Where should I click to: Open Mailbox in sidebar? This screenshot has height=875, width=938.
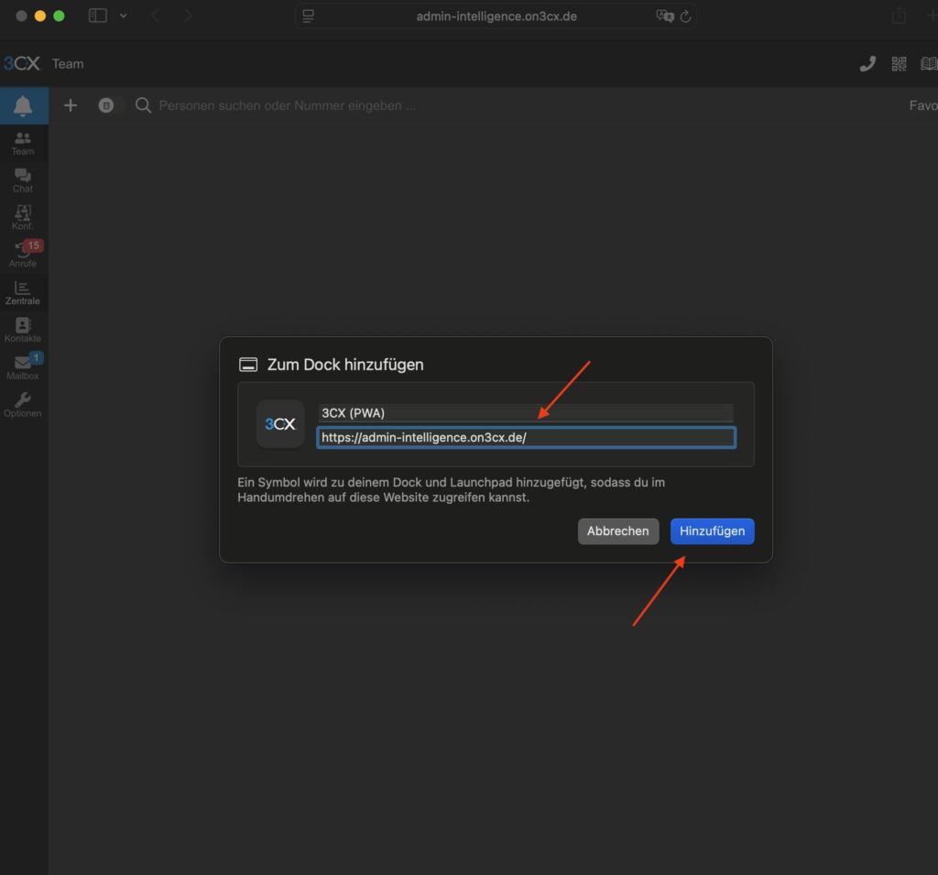point(23,367)
